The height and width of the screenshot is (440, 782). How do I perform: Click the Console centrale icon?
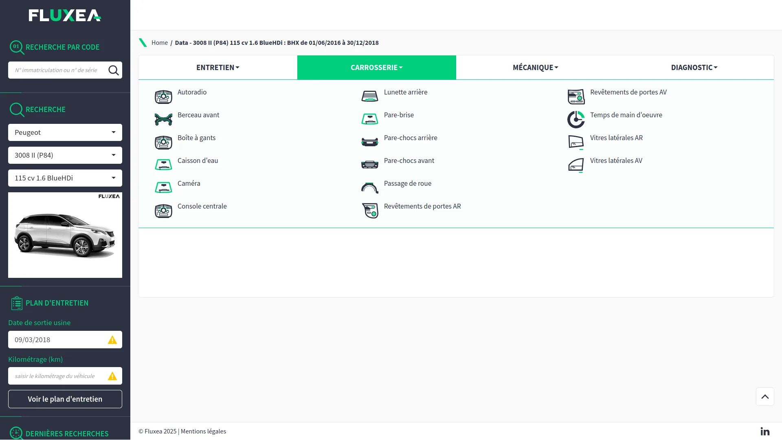[x=163, y=211]
